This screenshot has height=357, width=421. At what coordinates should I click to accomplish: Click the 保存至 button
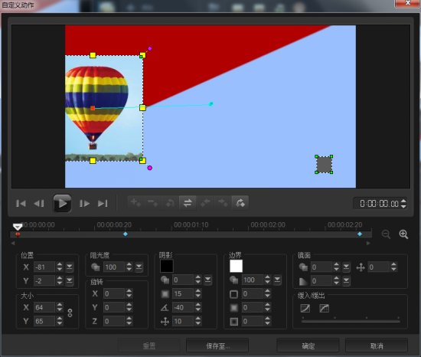217,346
